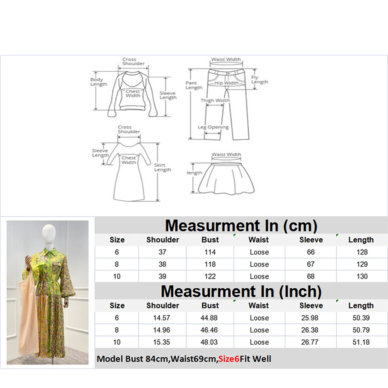Image resolution: width=388 pixels, height=388 pixels.
Task: Click length value 130
Action: tap(362, 276)
